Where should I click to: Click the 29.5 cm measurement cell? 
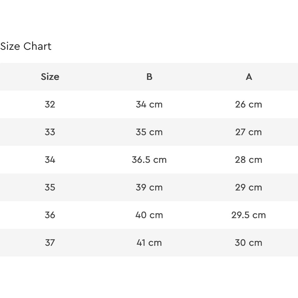pos(249,215)
